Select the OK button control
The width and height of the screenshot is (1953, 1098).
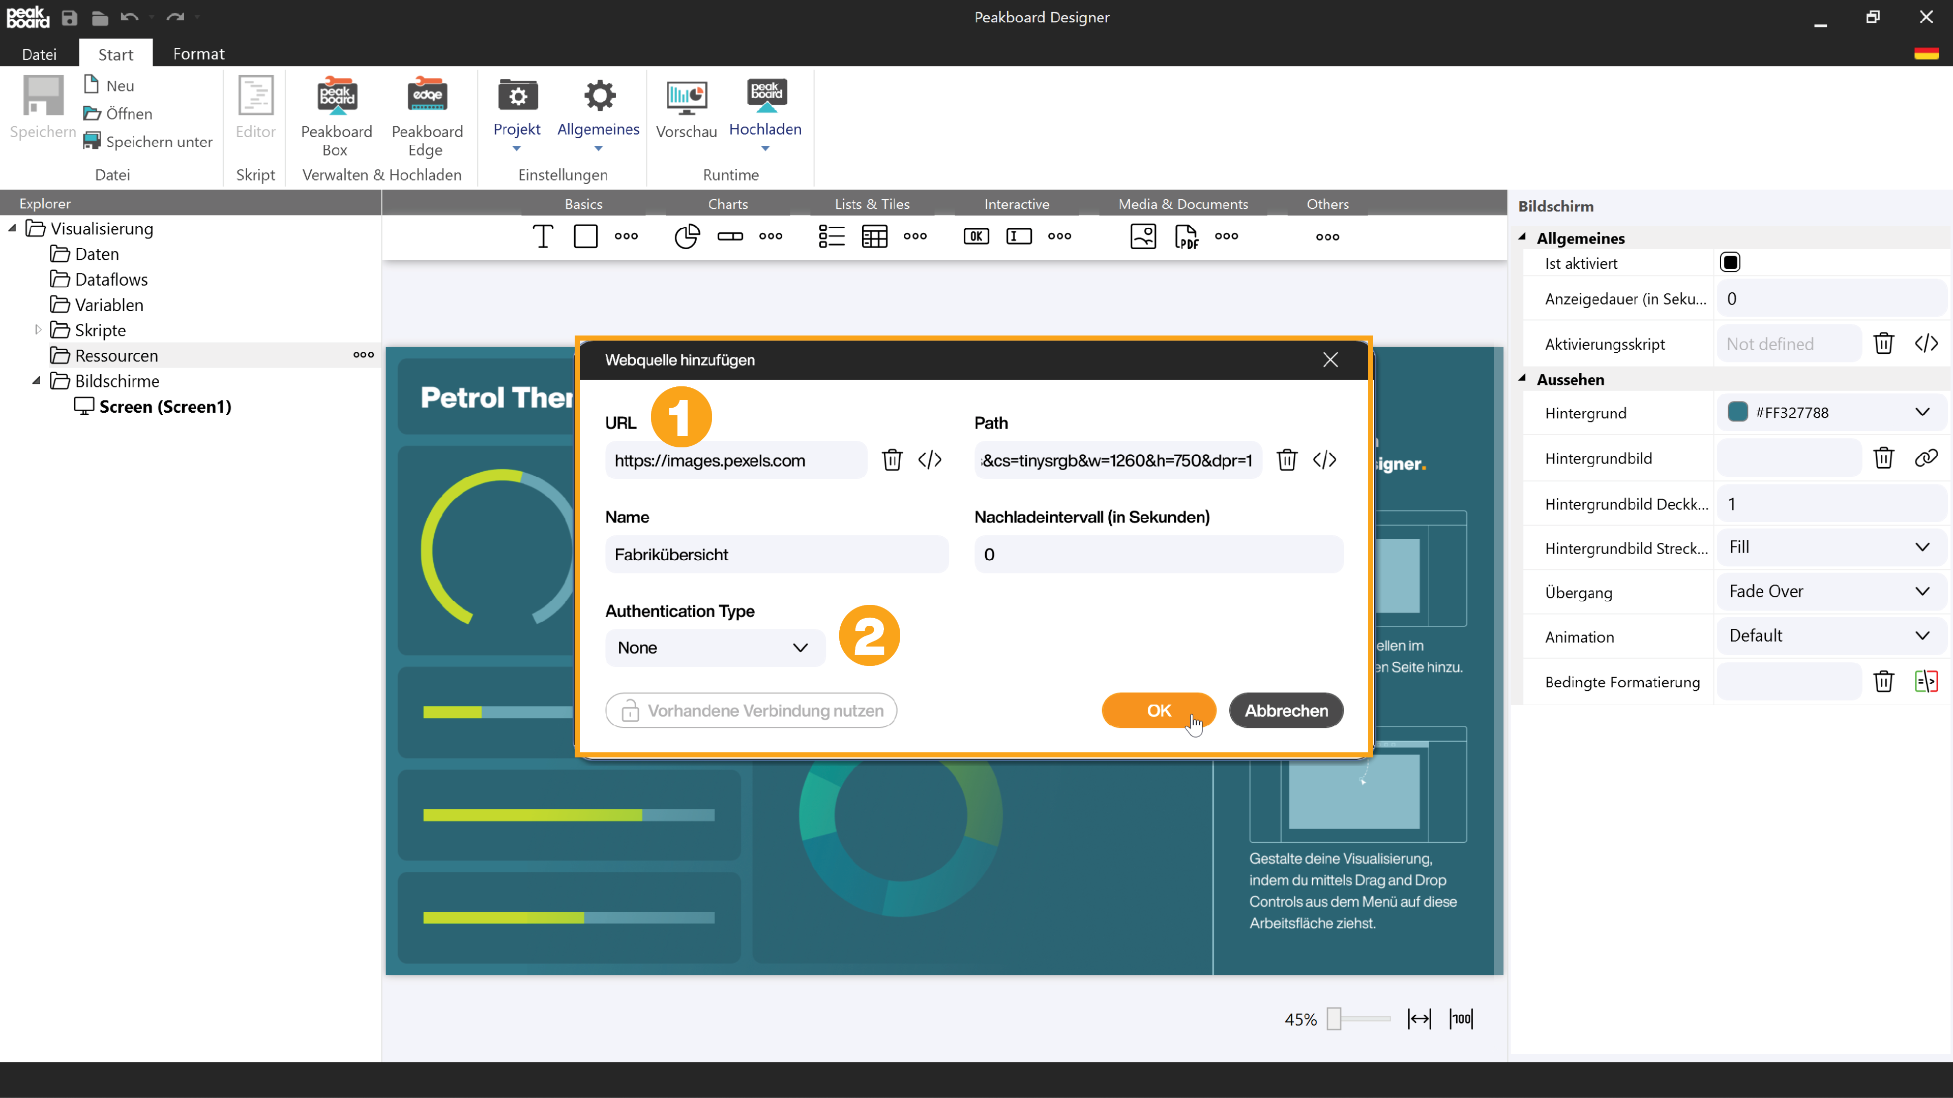[976, 236]
